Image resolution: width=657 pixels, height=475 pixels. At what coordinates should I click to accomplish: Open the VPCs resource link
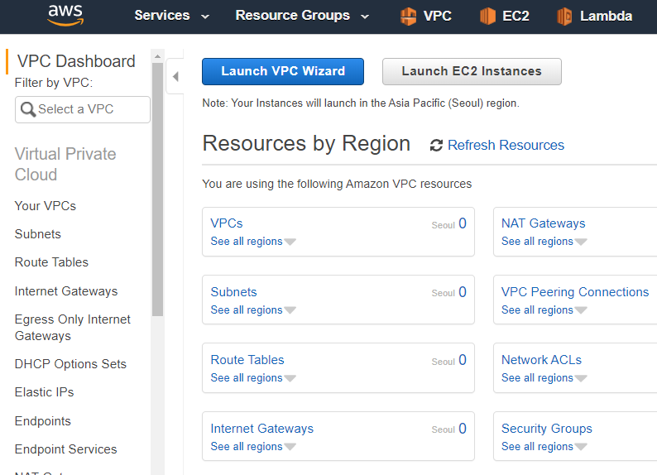[226, 223]
